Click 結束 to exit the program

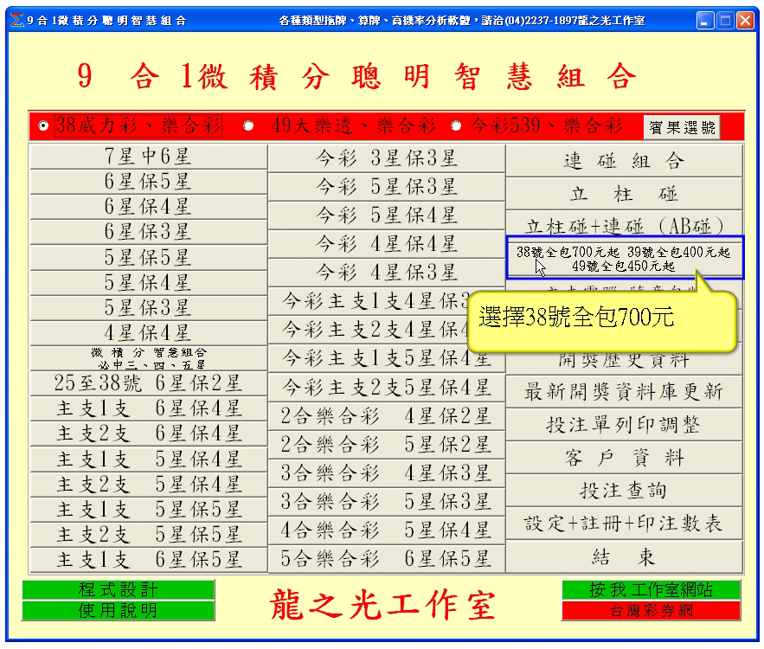point(624,557)
